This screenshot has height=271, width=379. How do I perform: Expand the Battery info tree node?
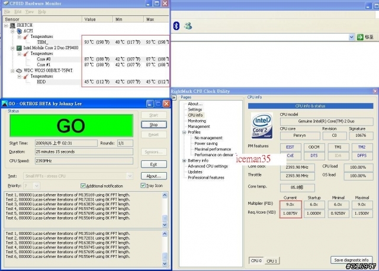click(x=184, y=160)
